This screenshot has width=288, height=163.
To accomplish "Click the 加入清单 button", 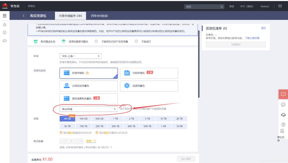I will pyautogui.click(x=186, y=159).
